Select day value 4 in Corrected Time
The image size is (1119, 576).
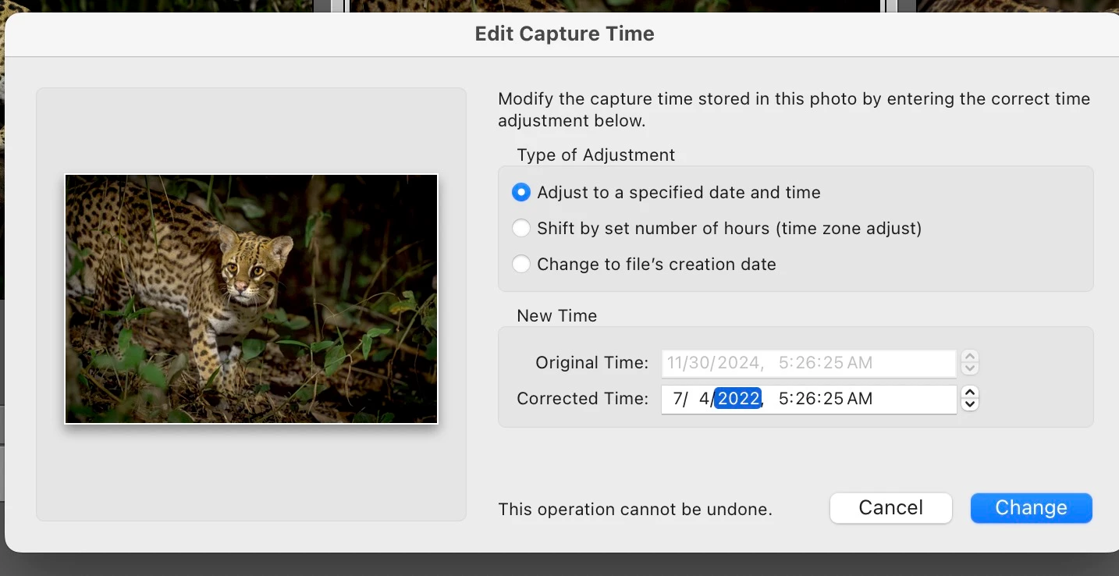pos(704,399)
